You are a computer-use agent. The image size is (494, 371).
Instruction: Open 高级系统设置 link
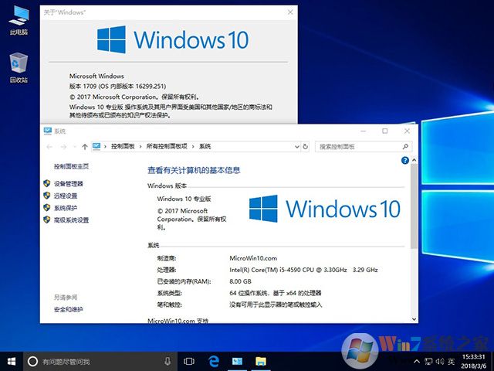coord(71,220)
